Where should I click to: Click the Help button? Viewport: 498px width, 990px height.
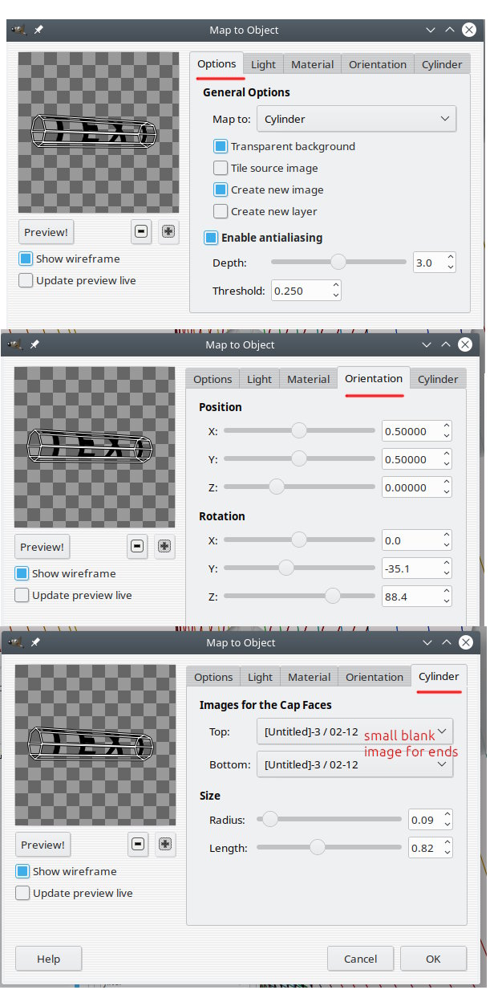(x=48, y=959)
